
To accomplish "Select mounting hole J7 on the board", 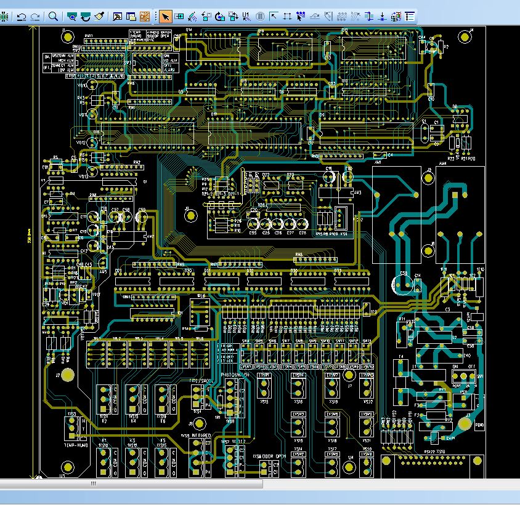I will point(349,375).
